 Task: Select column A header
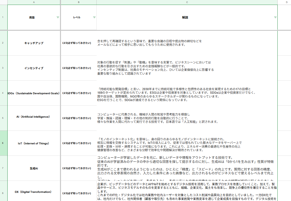[x=34, y=2]
